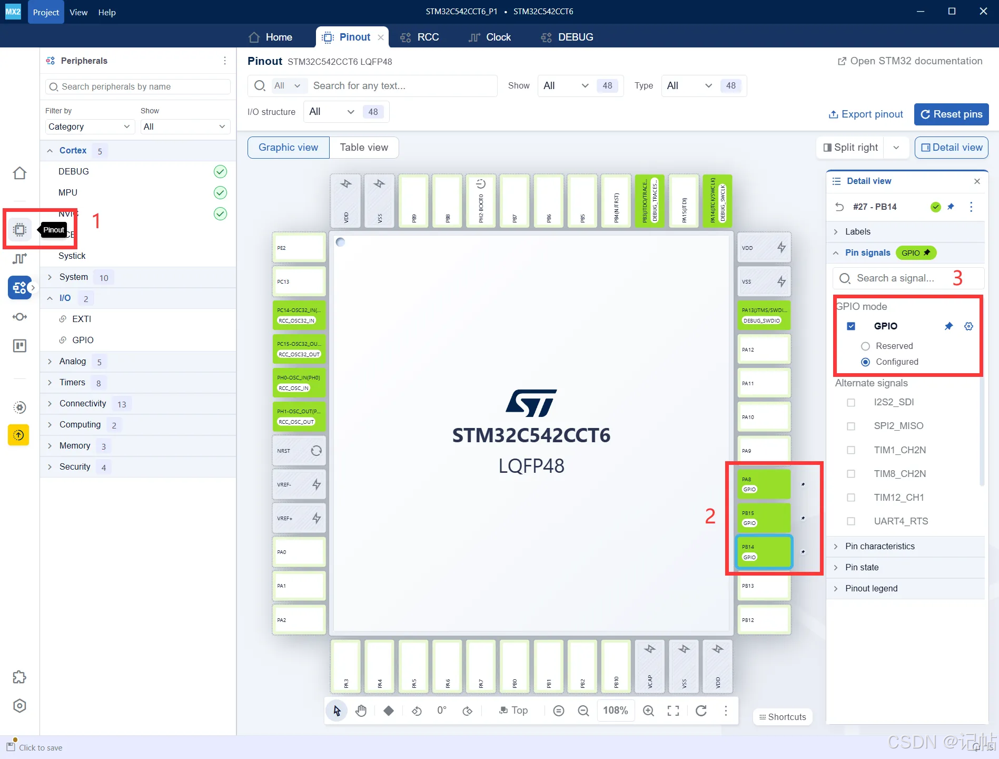This screenshot has height=759, width=999.
Task: Switch to the Clock tab
Action: 490,37
